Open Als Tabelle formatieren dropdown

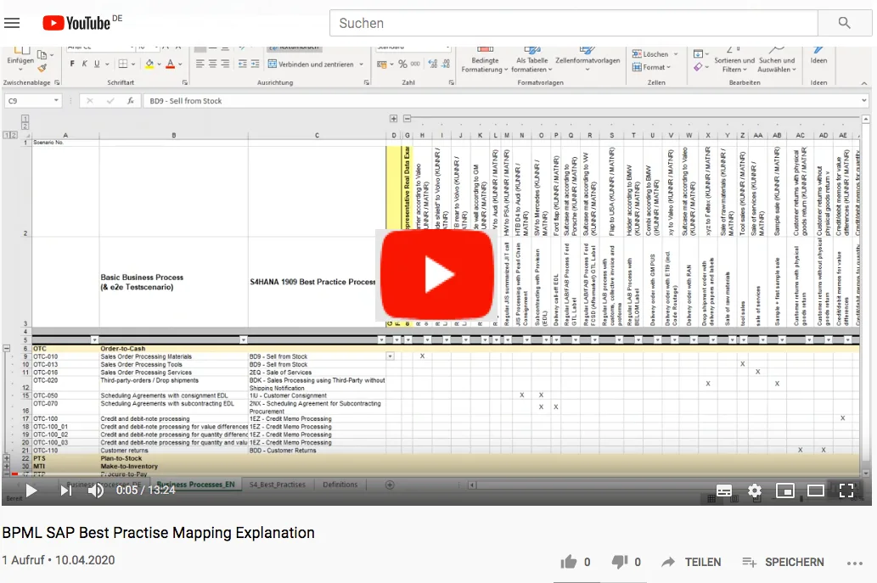click(x=531, y=59)
